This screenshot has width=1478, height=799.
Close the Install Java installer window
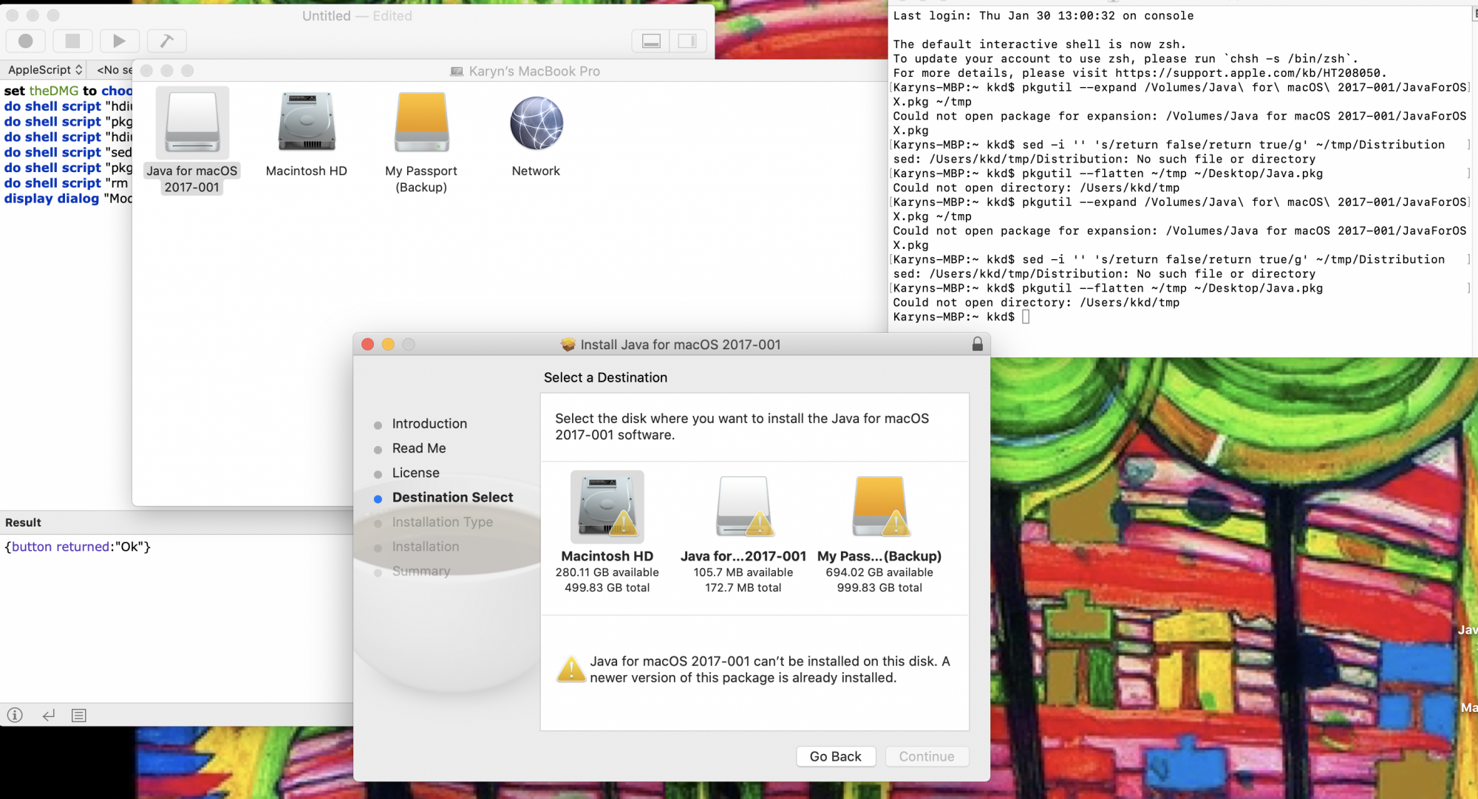coord(368,344)
